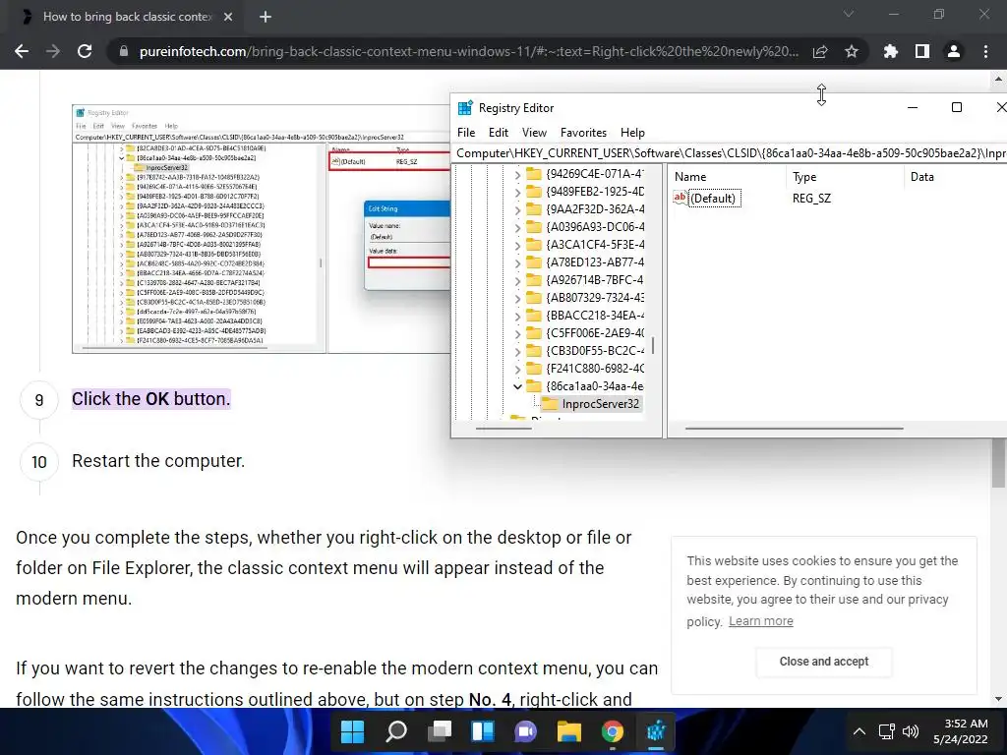Select the (Default) string value

pyautogui.click(x=707, y=199)
